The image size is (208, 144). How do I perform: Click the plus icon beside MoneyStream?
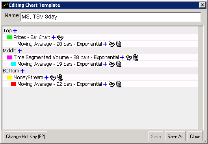point(46,78)
